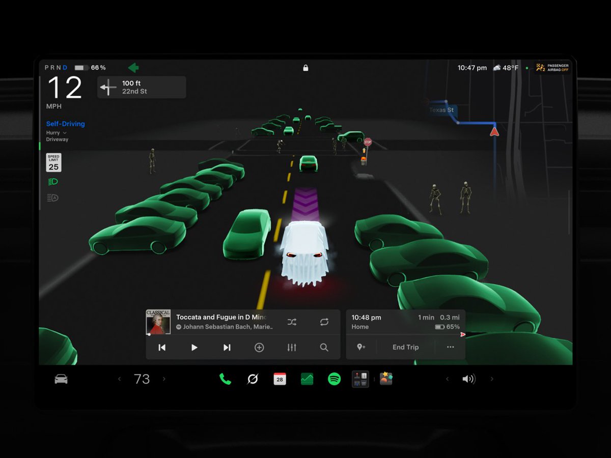
Task: Tap the recenter arrow near trip card
Action: (x=463, y=334)
